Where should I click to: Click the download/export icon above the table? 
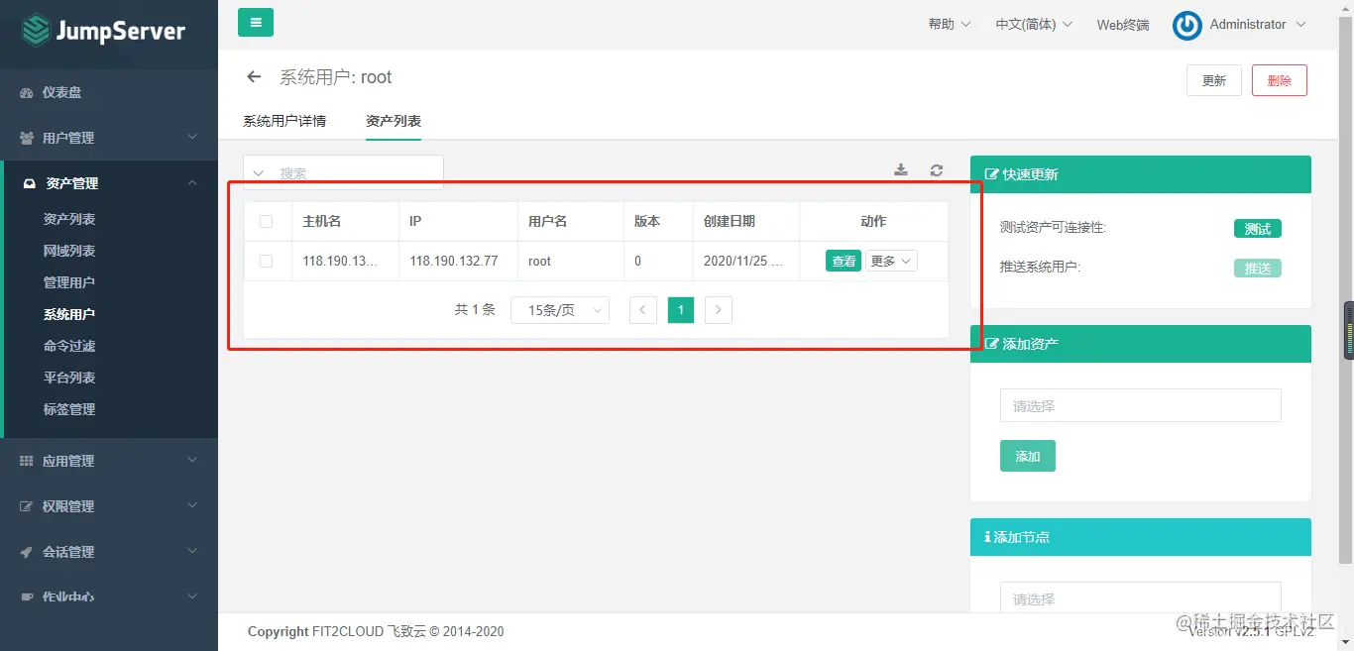pyautogui.click(x=900, y=169)
